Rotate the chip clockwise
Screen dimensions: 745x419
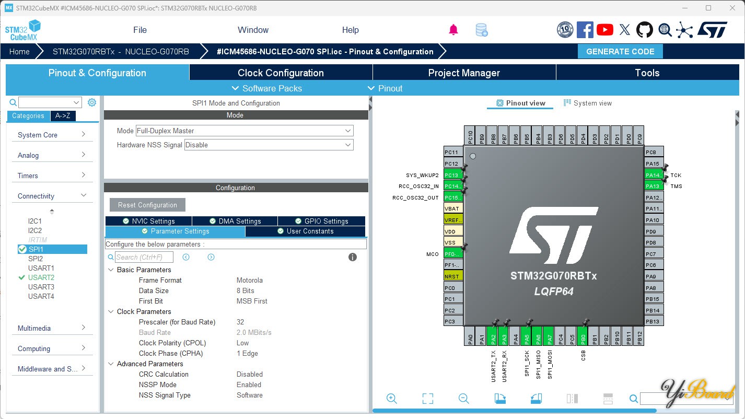click(x=500, y=399)
